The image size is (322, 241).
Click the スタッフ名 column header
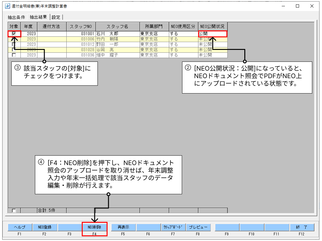click(118, 27)
